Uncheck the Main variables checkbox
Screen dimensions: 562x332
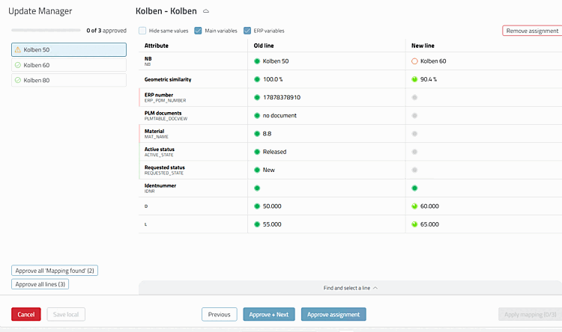pyautogui.click(x=198, y=31)
